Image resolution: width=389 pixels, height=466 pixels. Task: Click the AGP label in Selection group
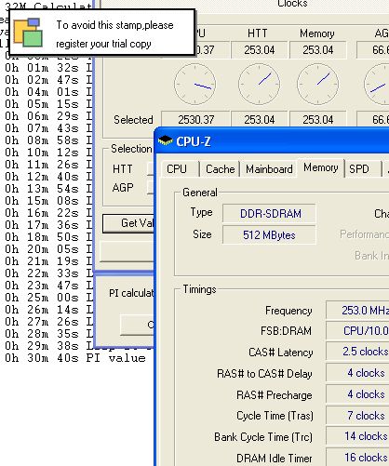click(x=123, y=188)
